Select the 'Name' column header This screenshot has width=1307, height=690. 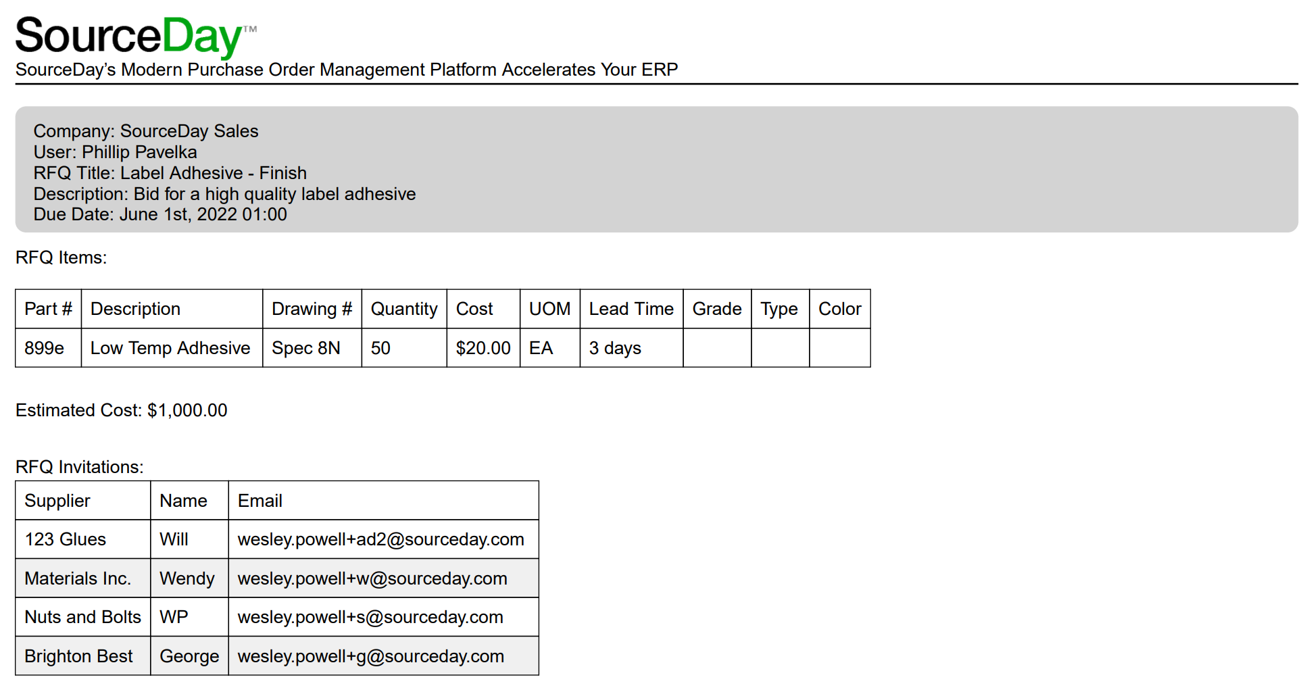[189, 501]
